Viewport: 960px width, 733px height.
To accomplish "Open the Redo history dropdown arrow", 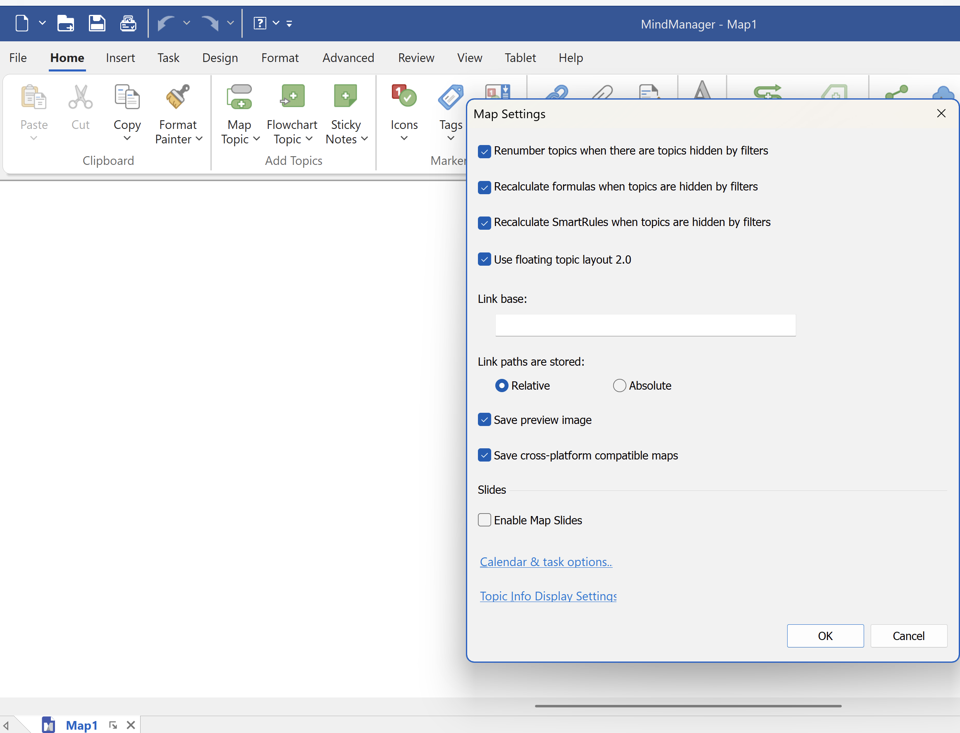I will 231,22.
